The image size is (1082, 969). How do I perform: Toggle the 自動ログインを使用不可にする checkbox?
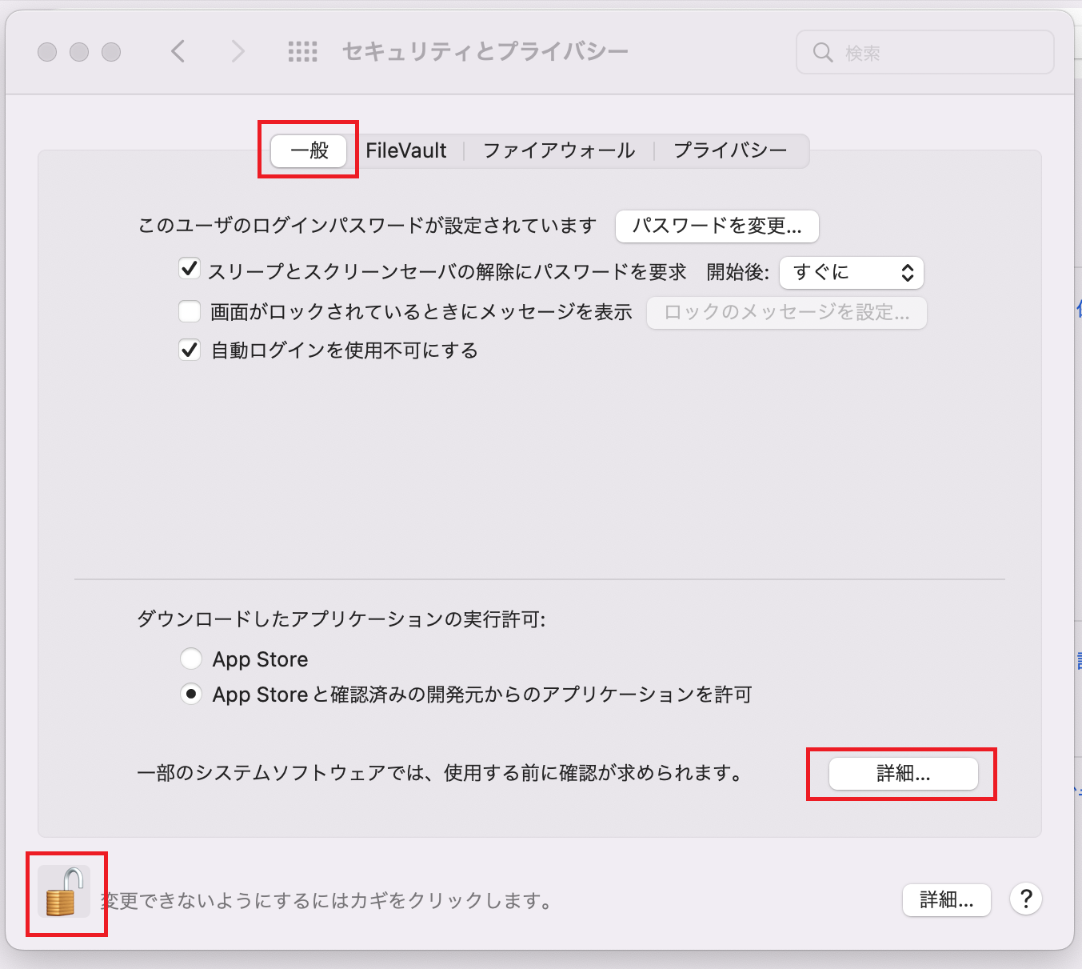190,350
